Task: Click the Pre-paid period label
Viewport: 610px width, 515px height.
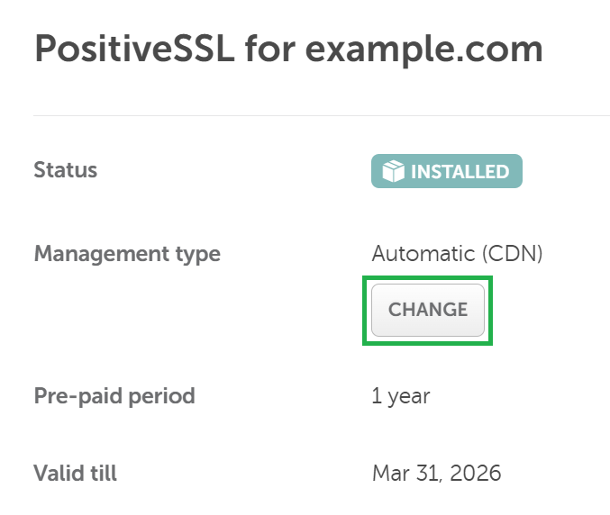Action: 114,397
